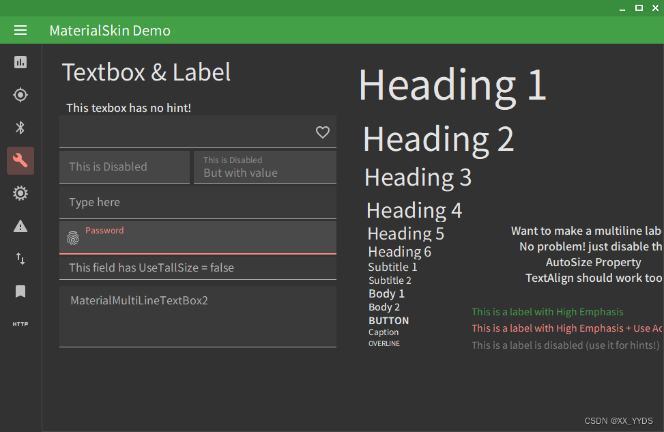The height and width of the screenshot is (432, 664).
Task: Click the 'Body 1' label
Action: point(387,293)
